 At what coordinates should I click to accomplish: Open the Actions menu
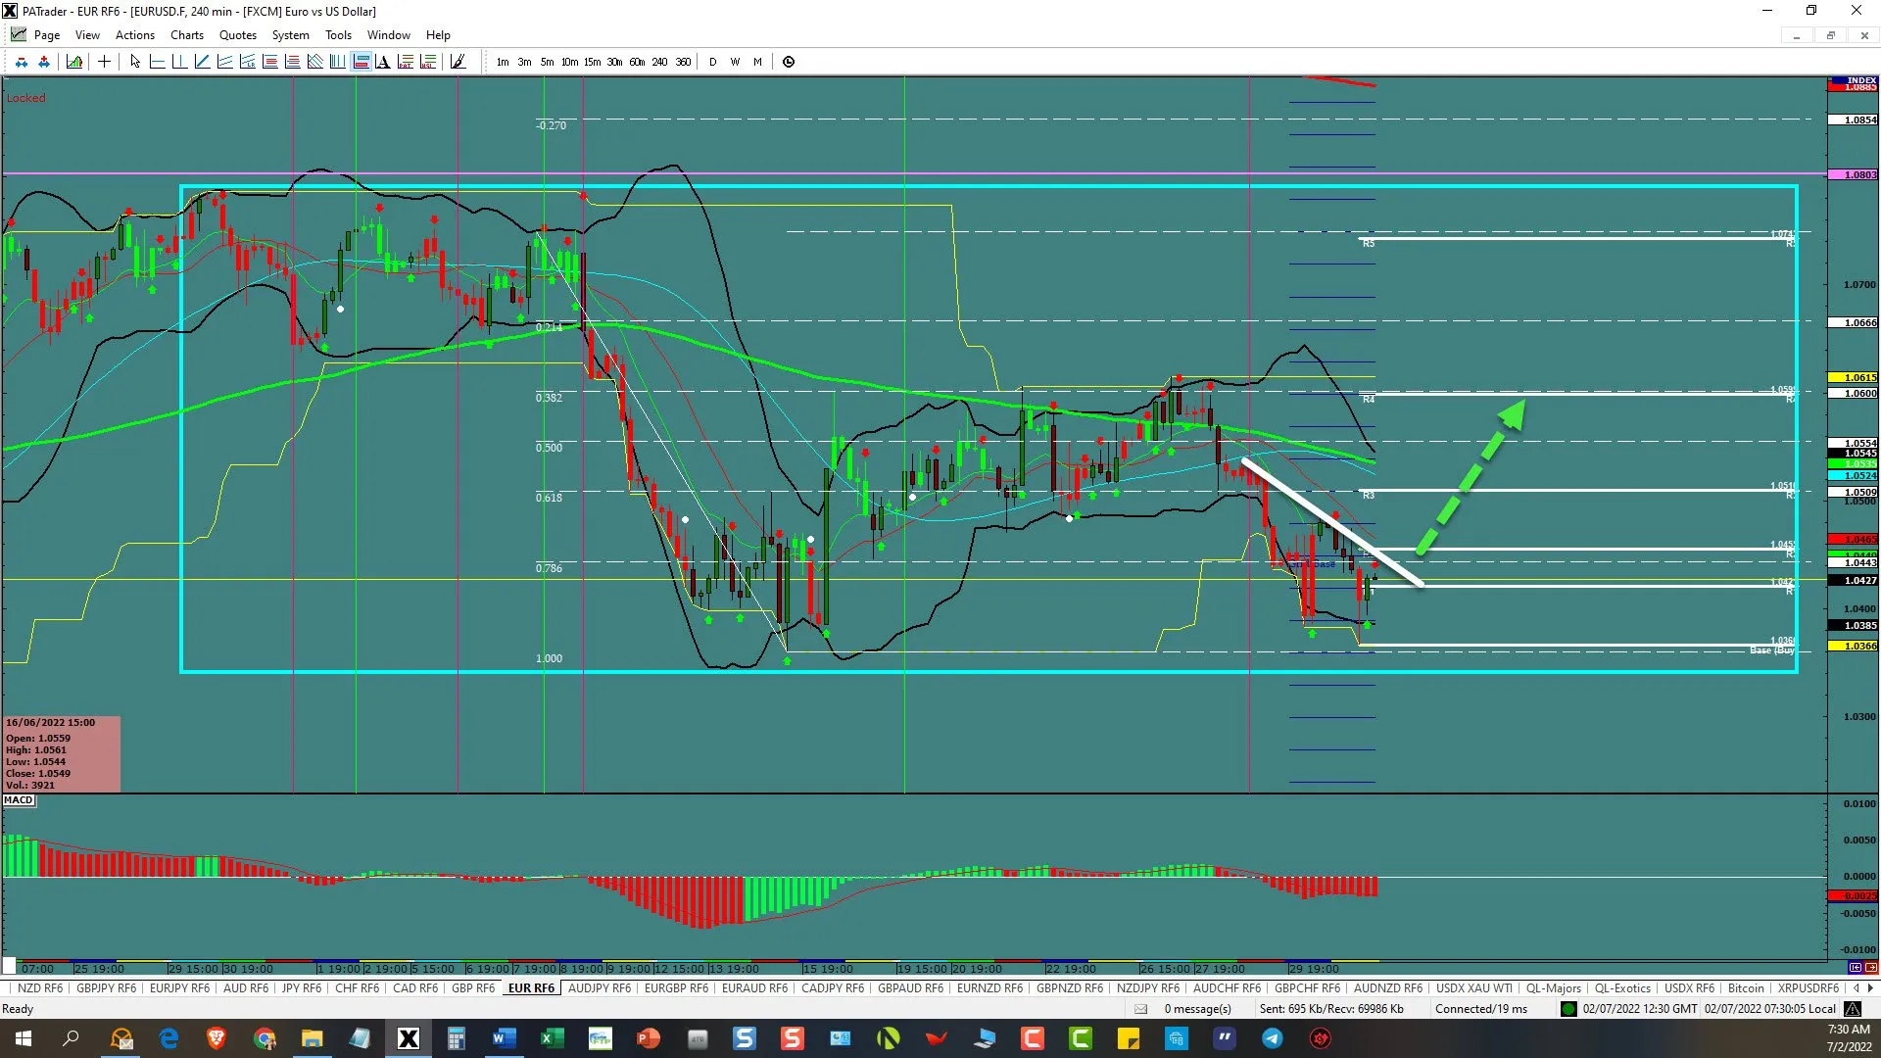pos(134,35)
